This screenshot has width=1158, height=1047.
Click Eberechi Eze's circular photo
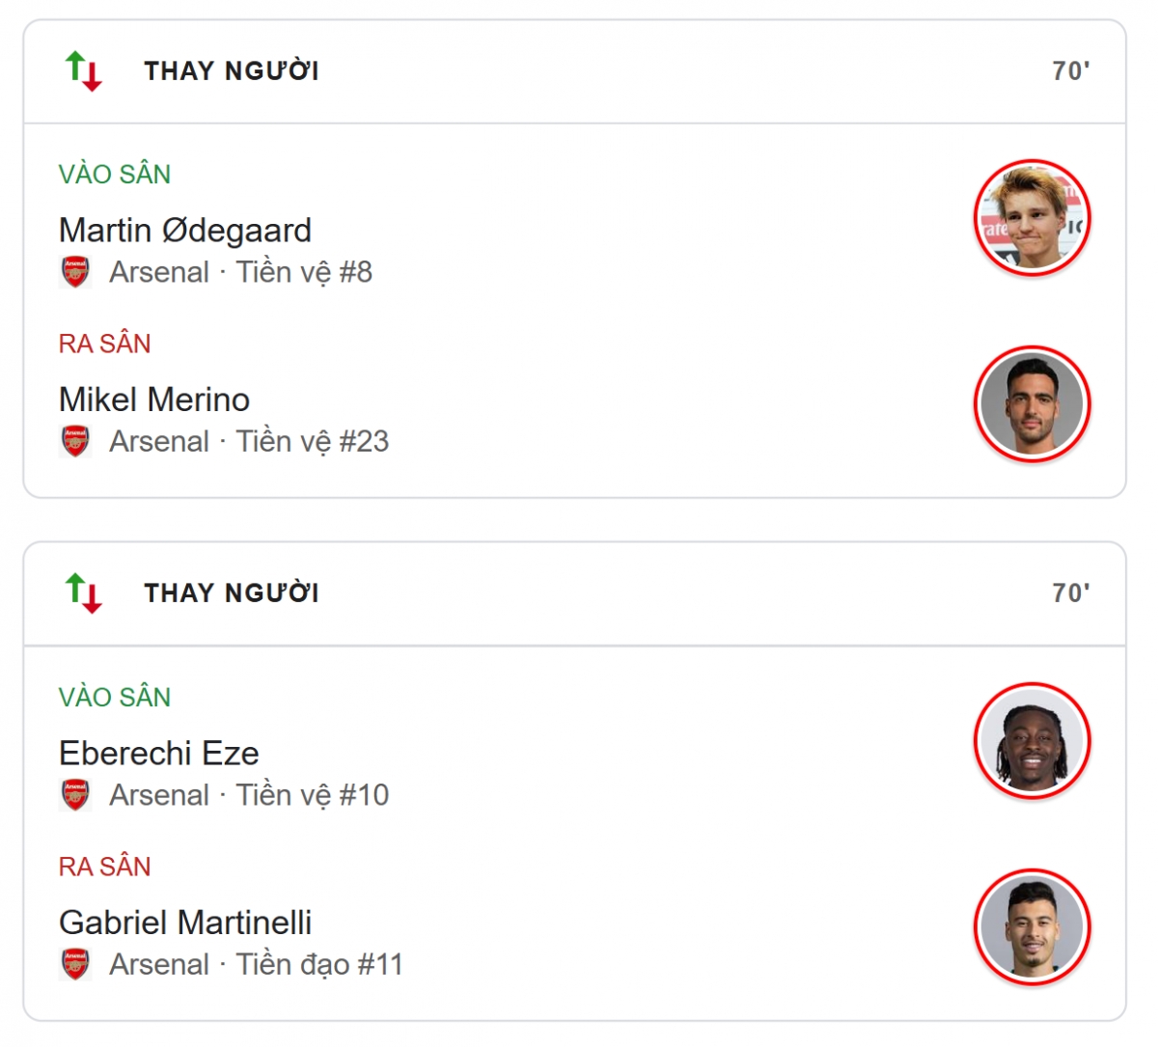click(x=1032, y=741)
